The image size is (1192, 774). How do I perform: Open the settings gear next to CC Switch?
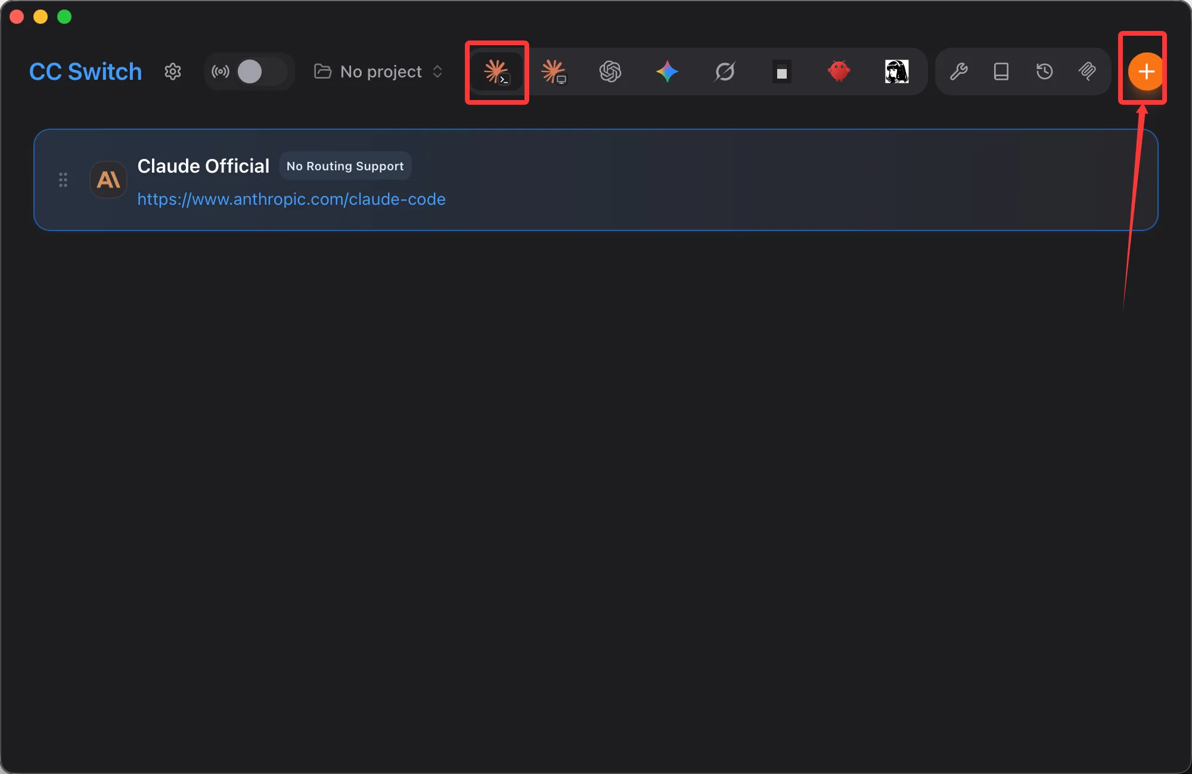coord(173,71)
